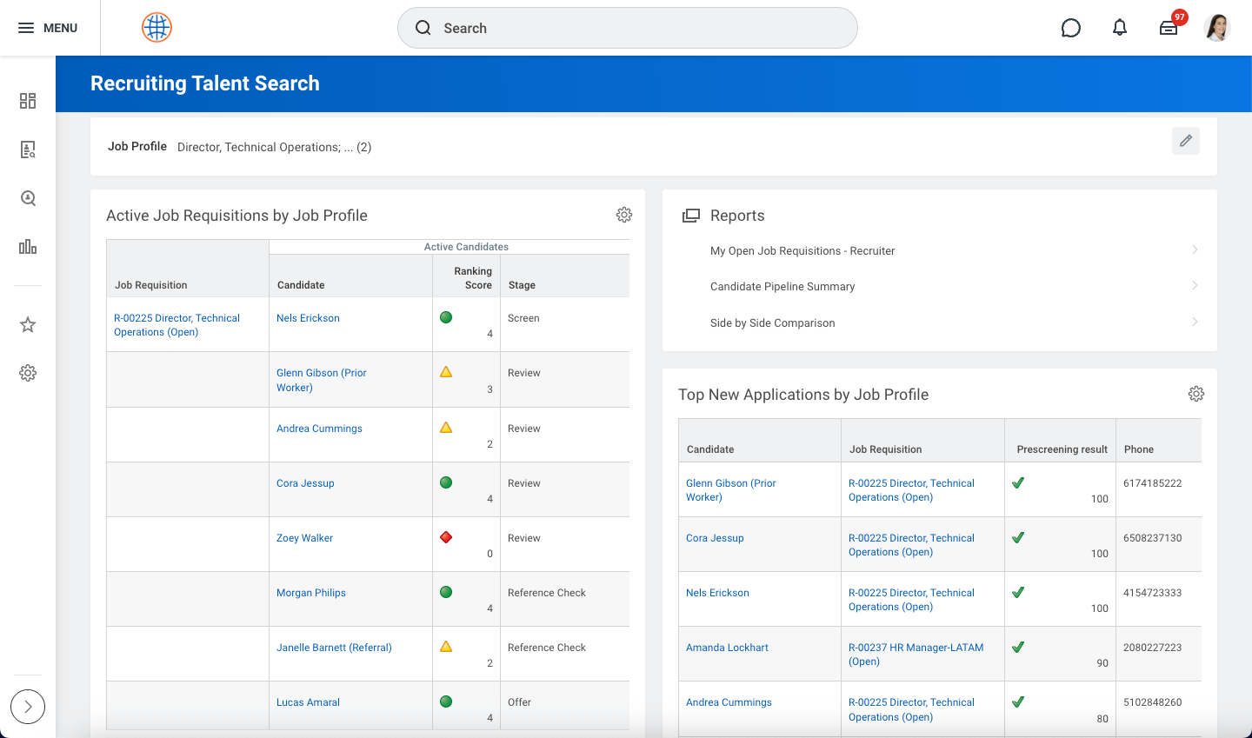The height and width of the screenshot is (738, 1252).
Task: Click the dashboard grid icon in sidebar
Action: click(x=28, y=101)
